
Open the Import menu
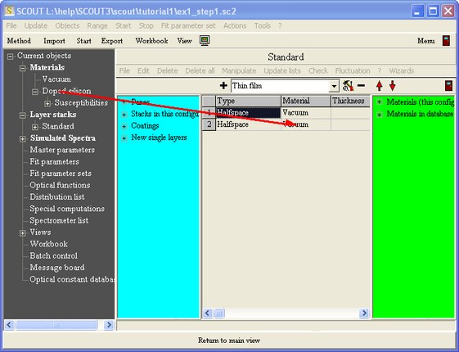pos(54,41)
